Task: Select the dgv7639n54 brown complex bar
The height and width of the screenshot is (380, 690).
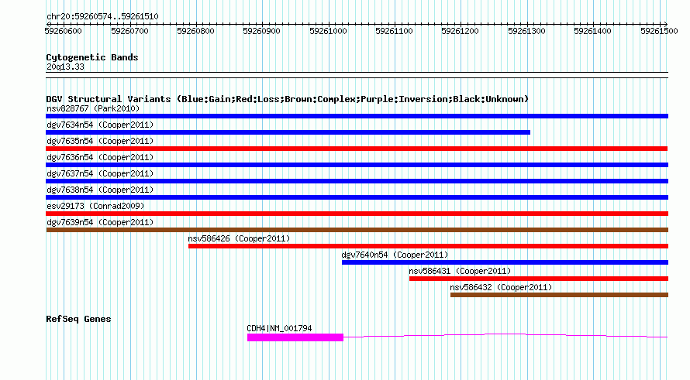Action: 357,230
